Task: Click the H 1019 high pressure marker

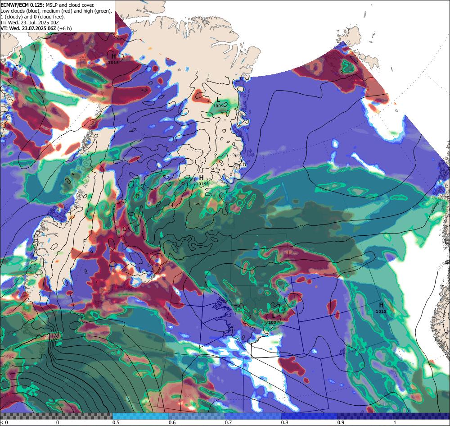Action: 201,180
